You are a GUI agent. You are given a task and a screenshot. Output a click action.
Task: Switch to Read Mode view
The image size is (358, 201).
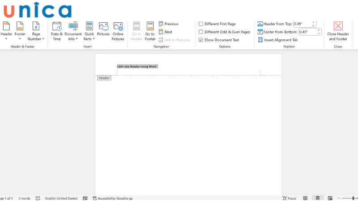tap(305, 198)
